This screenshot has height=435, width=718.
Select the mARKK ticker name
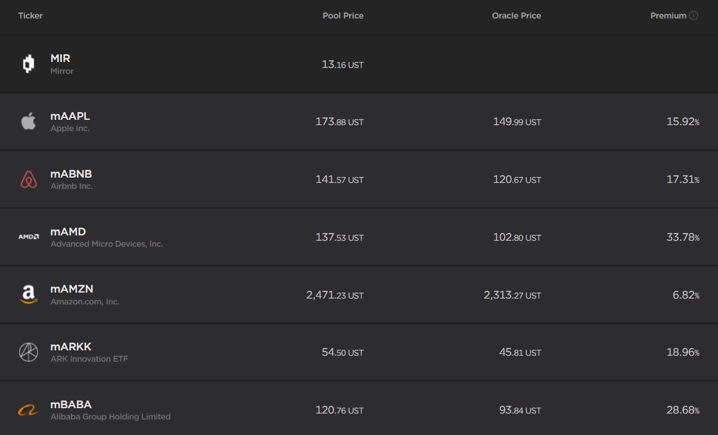pyautogui.click(x=71, y=347)
